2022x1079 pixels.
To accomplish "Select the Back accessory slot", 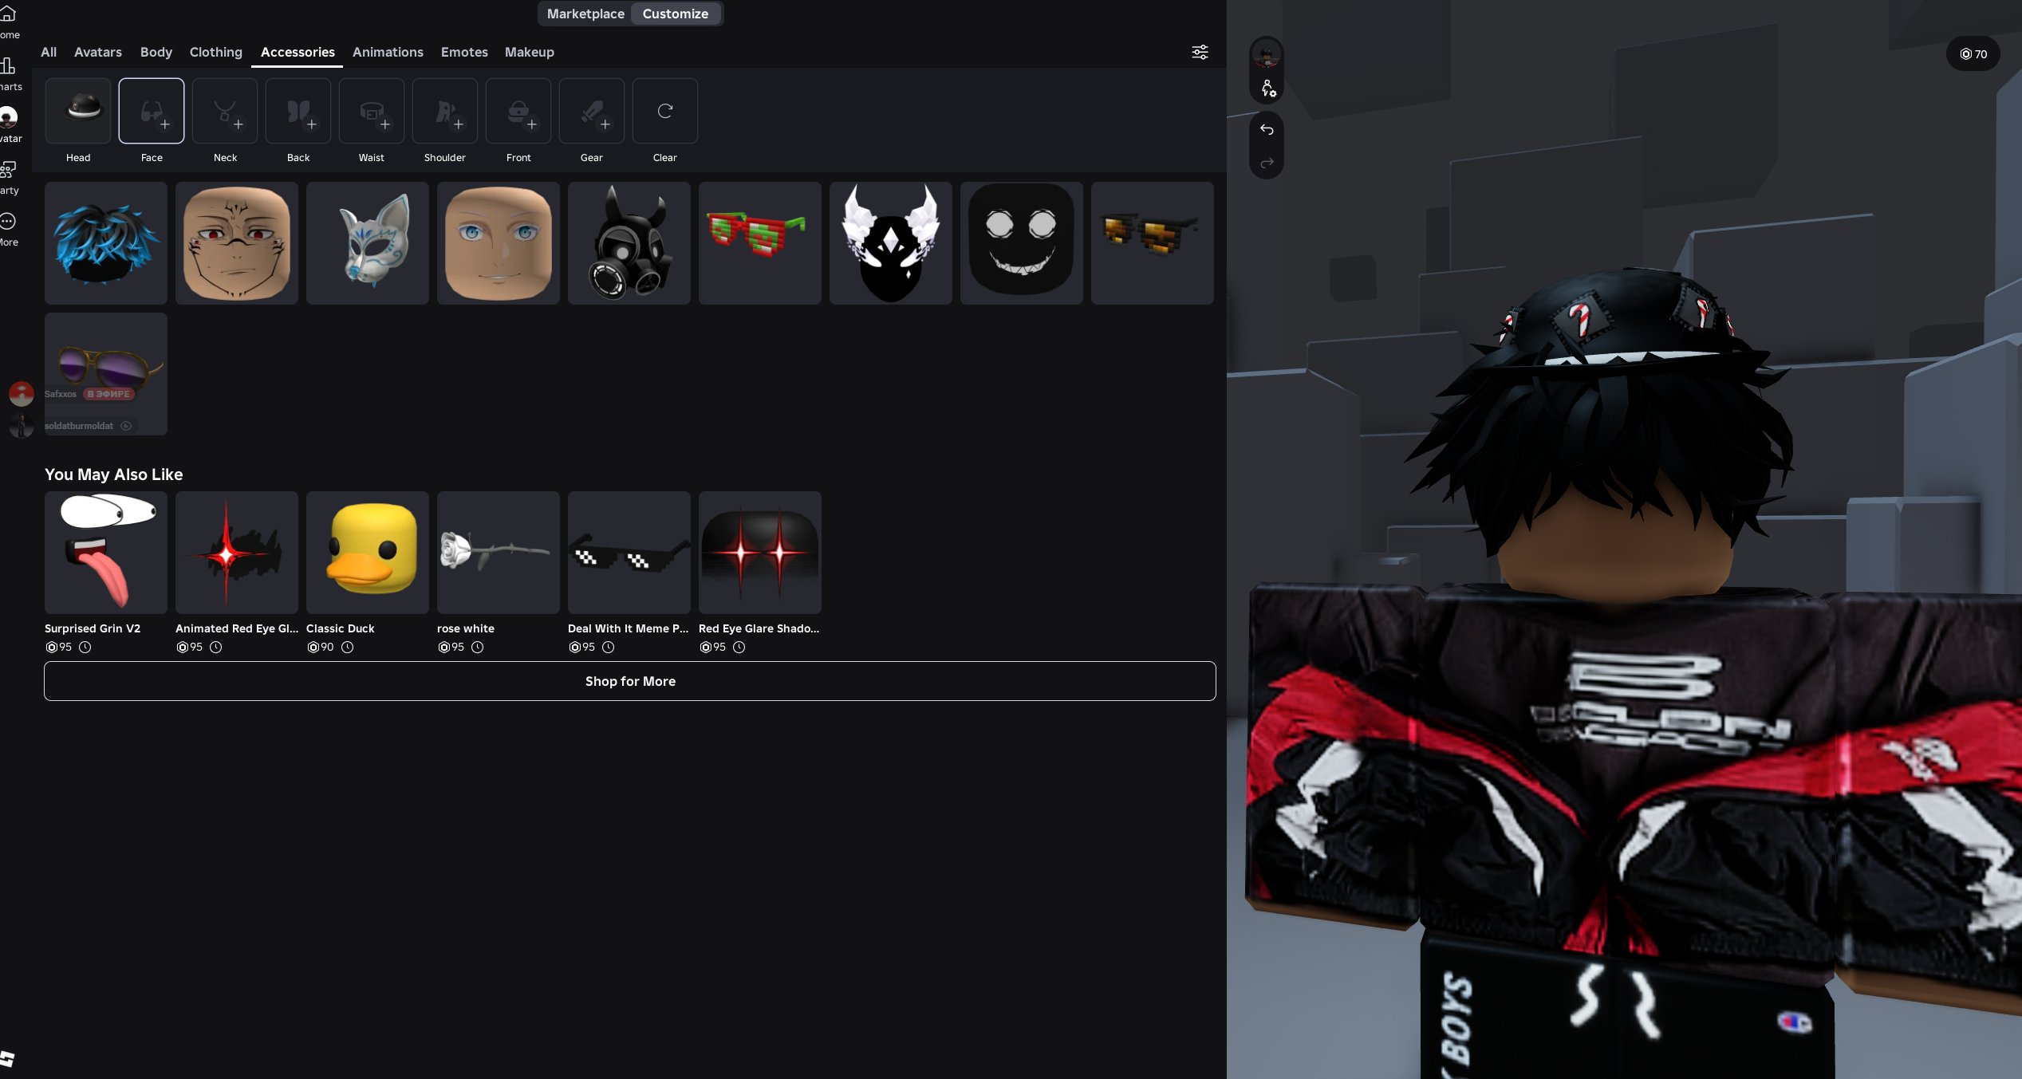I will (298, 111).
